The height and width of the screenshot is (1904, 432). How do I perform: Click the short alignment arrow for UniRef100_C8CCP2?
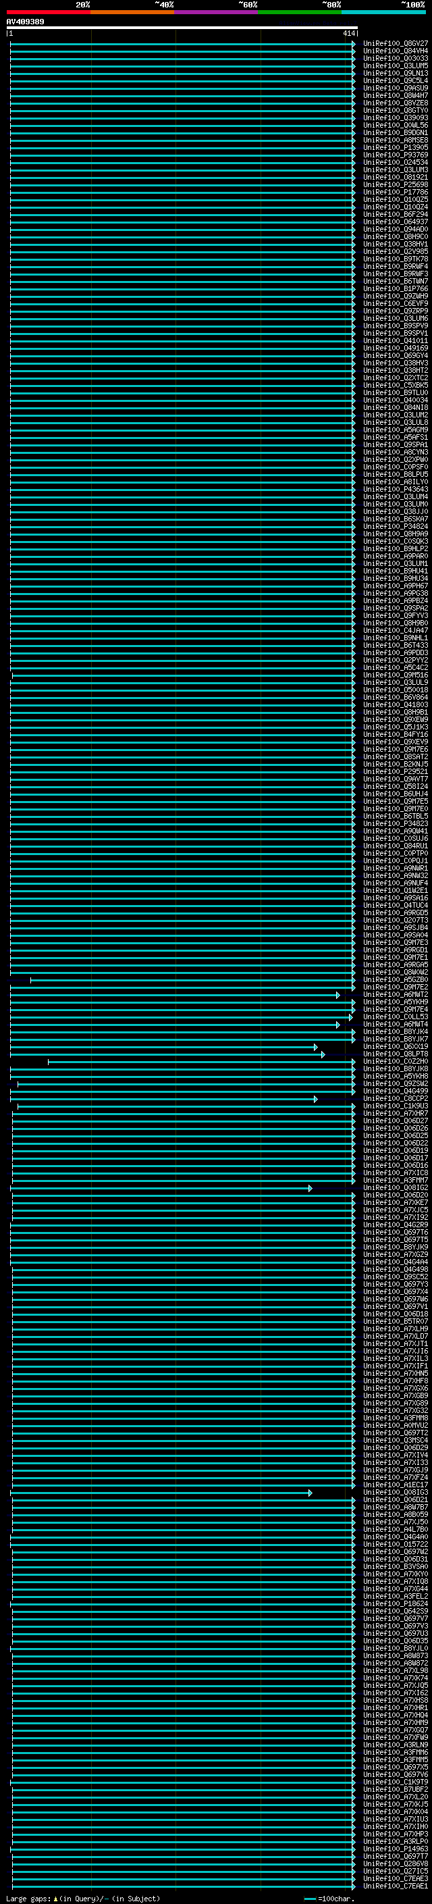coord(316,1099)
